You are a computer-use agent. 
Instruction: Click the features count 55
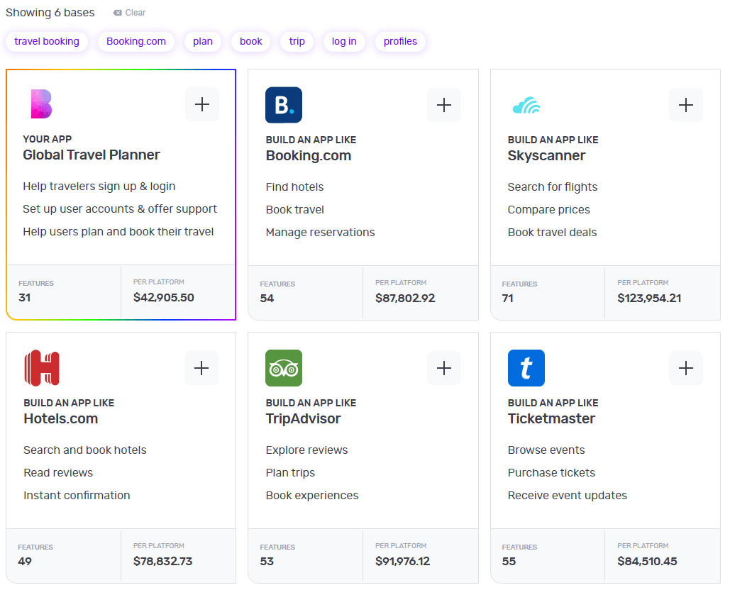coord(509,562)
